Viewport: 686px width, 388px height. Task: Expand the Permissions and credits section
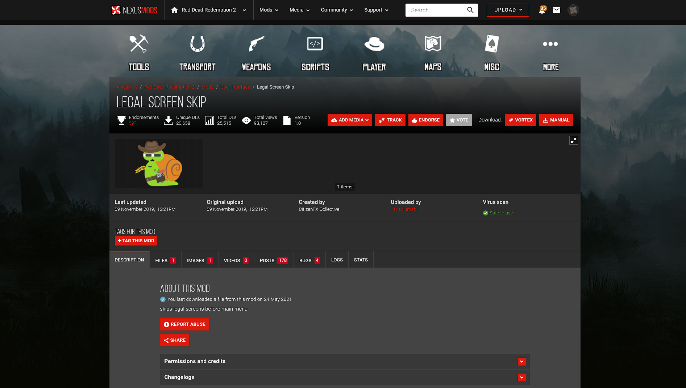[521, 362]
